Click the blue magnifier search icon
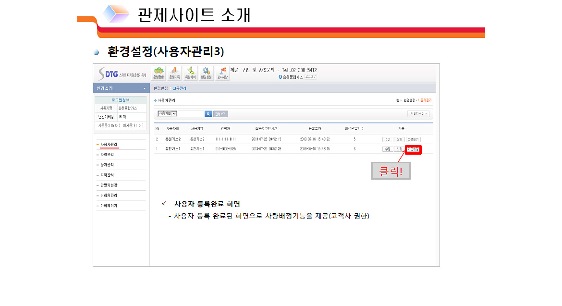The width and height of the screenshot is (562, 306). coord(208,114)
